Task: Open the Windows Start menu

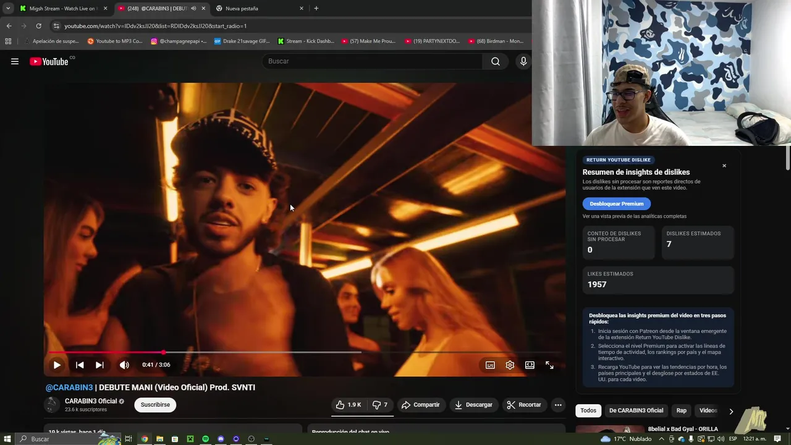Action: click(7, 439)
